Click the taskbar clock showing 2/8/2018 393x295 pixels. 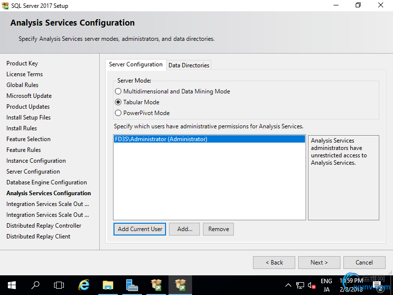(x=351, y=285)
